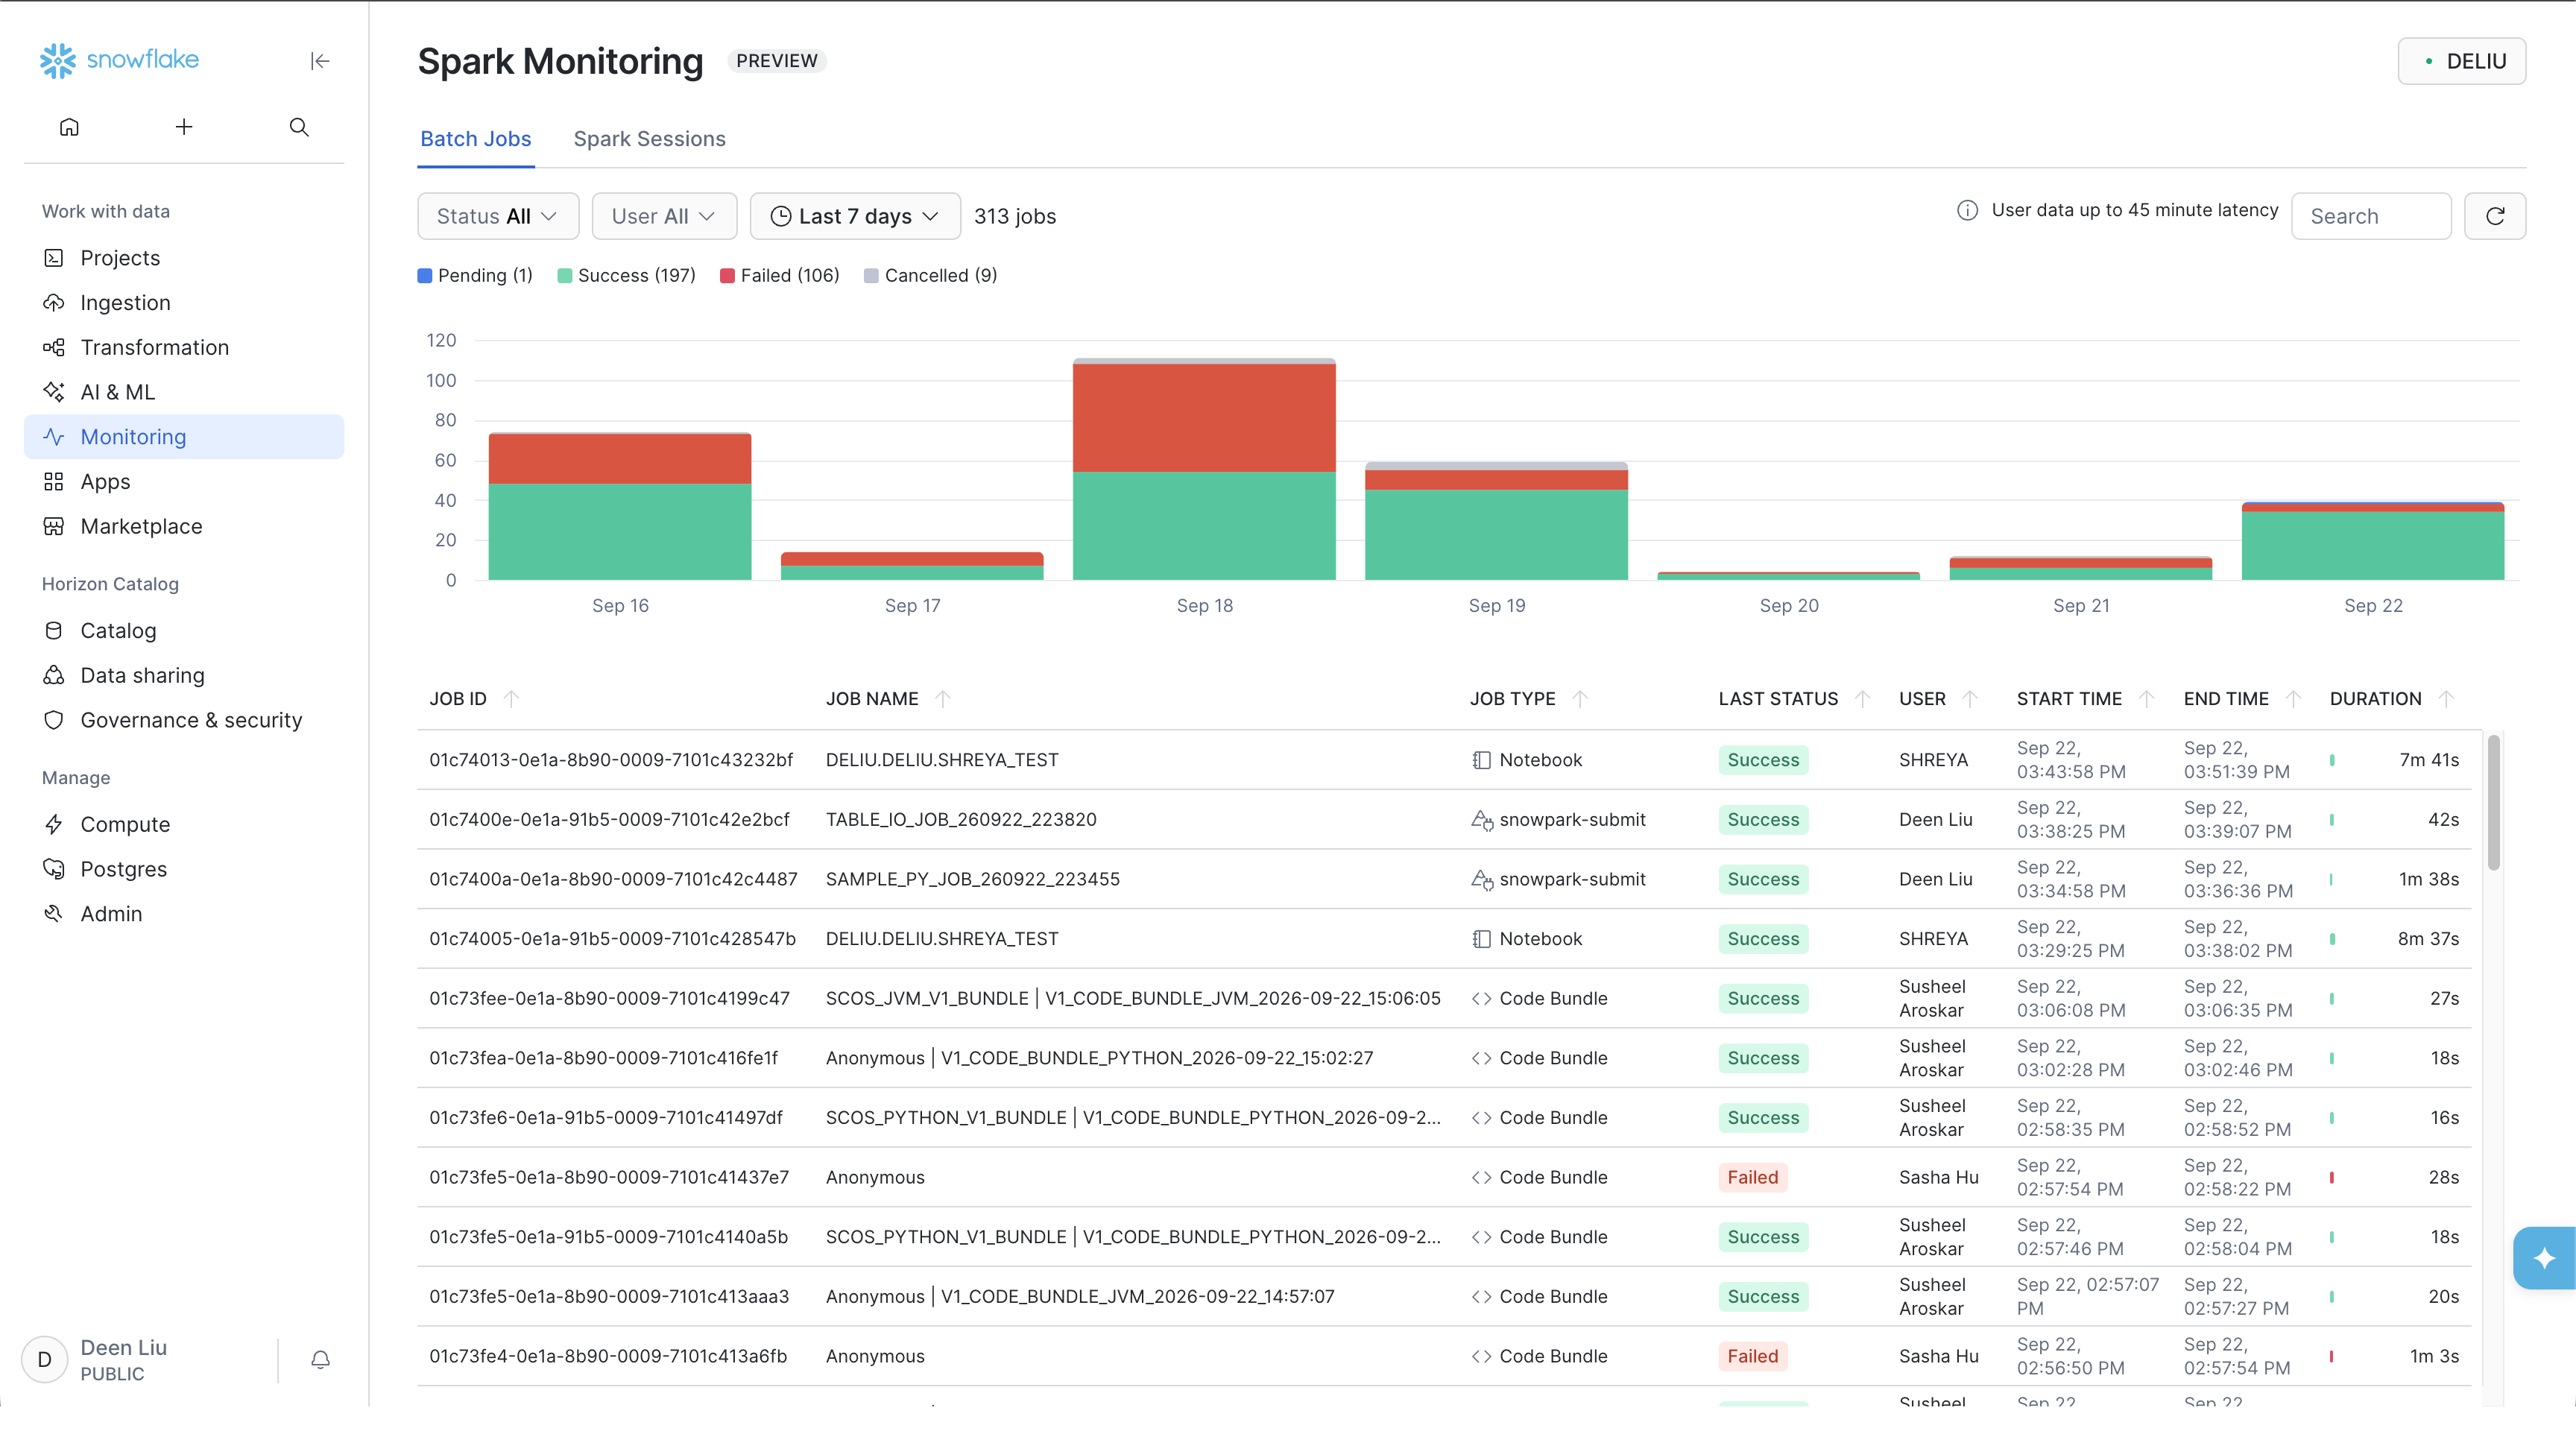Toggle the Pending legend swatch
Viewport: 2576px width, 1437px height.
point(425,276)
